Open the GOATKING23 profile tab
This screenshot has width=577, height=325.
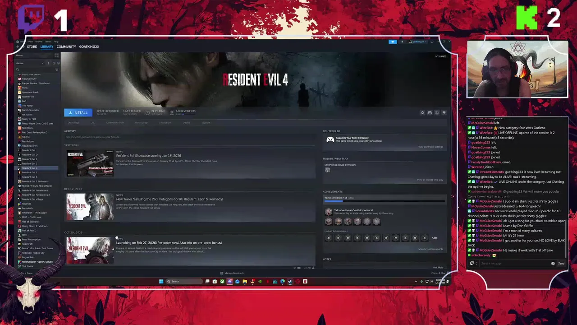tap(89, 46)
